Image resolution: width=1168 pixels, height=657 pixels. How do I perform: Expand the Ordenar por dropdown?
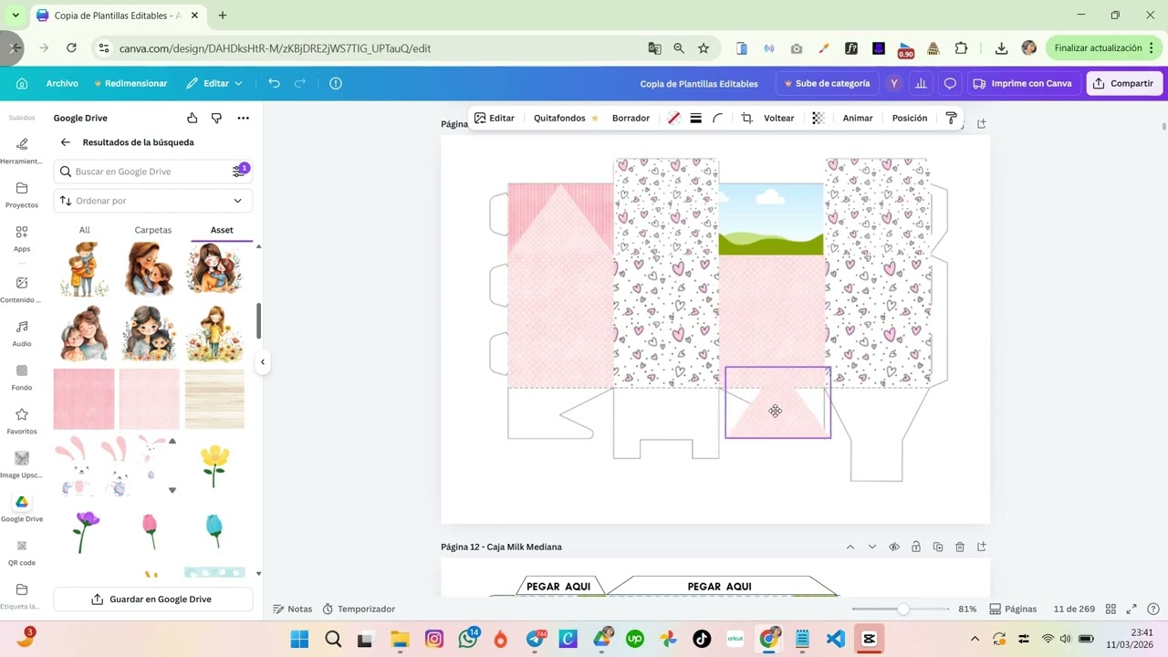click(x=153, y=201)
